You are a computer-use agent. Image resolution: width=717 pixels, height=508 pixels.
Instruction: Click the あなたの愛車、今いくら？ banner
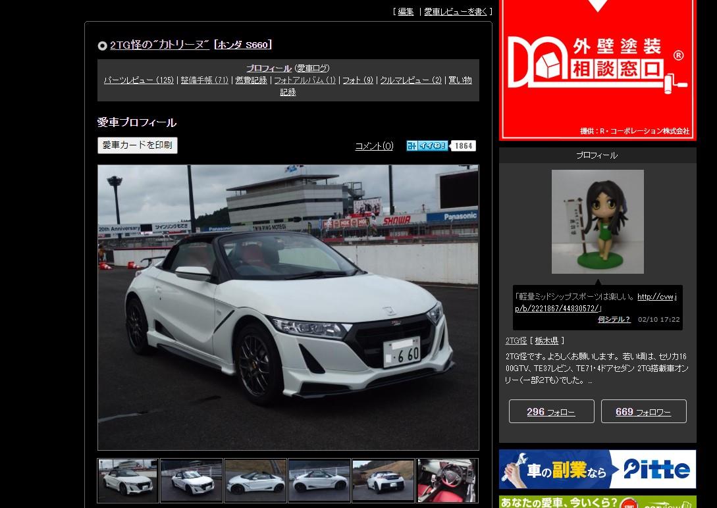(x=598, y=502)
